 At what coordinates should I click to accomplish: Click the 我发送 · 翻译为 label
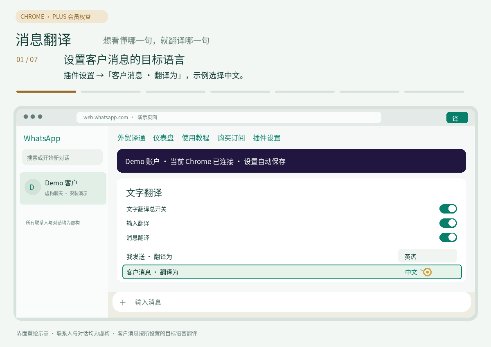[149, 257]
